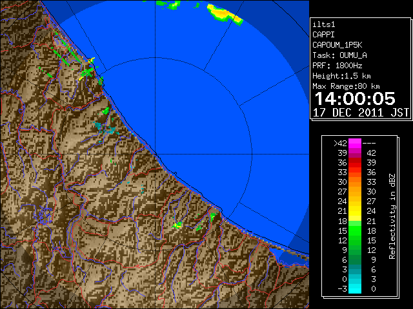Click the "---" legend label
Image resolution: width=413 pixels, height=309 pixels.
(x=369, y=144)
